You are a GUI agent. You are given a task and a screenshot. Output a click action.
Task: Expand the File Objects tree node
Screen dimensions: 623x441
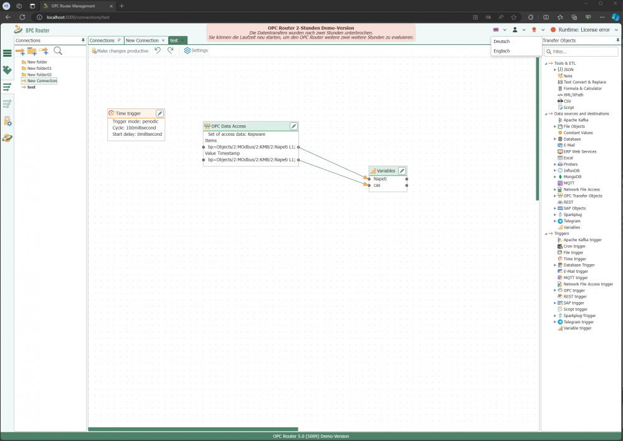(x=555, y=126)
